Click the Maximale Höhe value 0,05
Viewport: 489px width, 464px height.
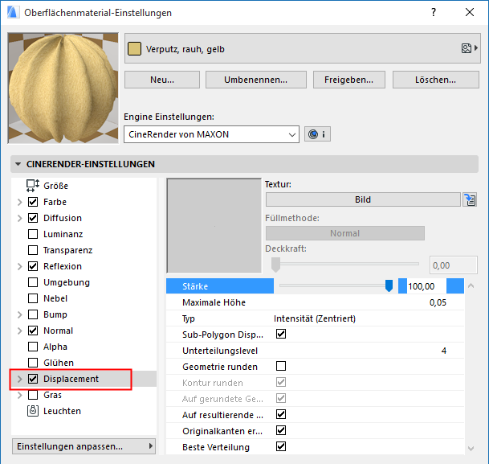click(x=438, y=302)
